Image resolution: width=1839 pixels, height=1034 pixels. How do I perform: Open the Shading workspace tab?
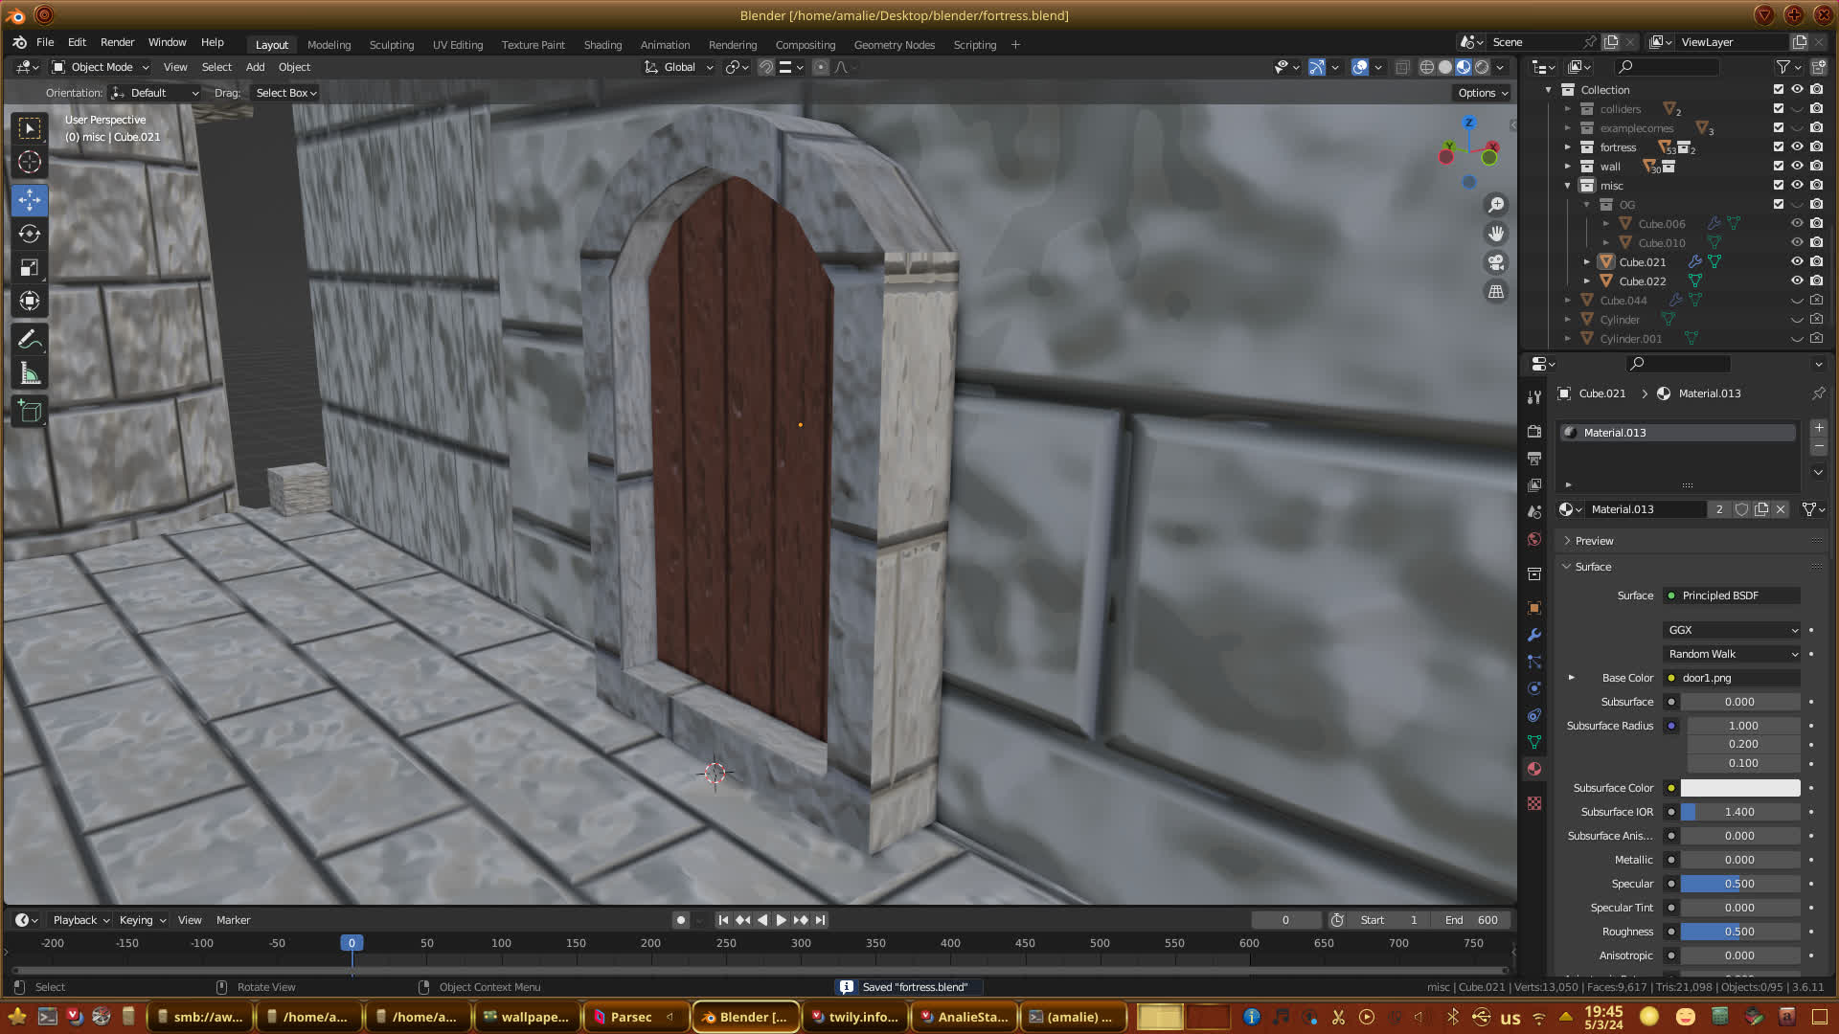pos(602,45)
